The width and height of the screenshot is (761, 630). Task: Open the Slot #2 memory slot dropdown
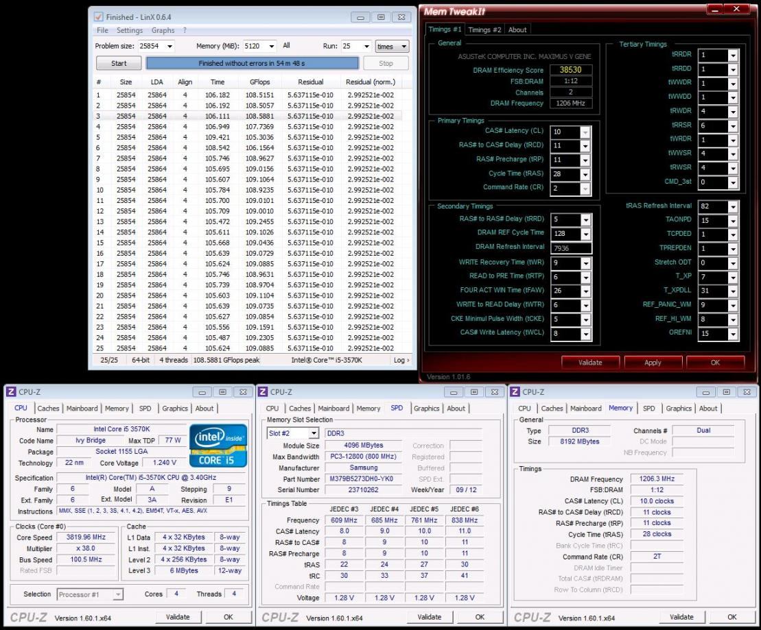(314, 433)
